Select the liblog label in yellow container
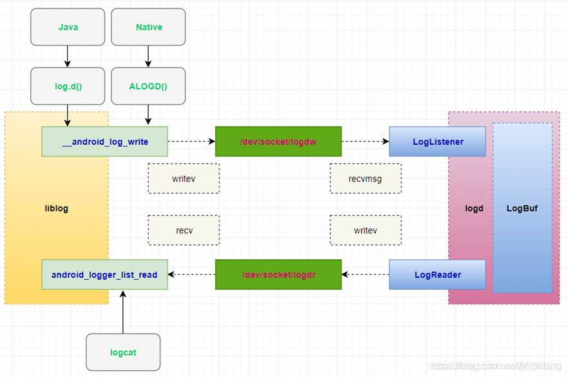 pyautogui.click(x=57, y=208)
